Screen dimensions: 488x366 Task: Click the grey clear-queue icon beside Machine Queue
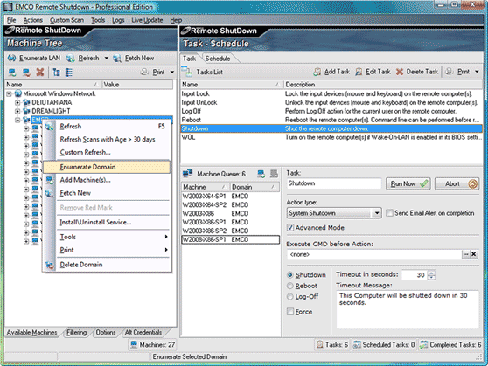click(x=274, y=174)
